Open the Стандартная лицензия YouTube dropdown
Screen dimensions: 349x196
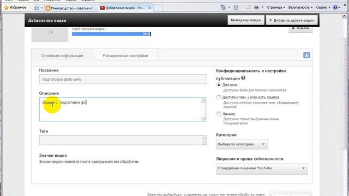pos(262,168)
